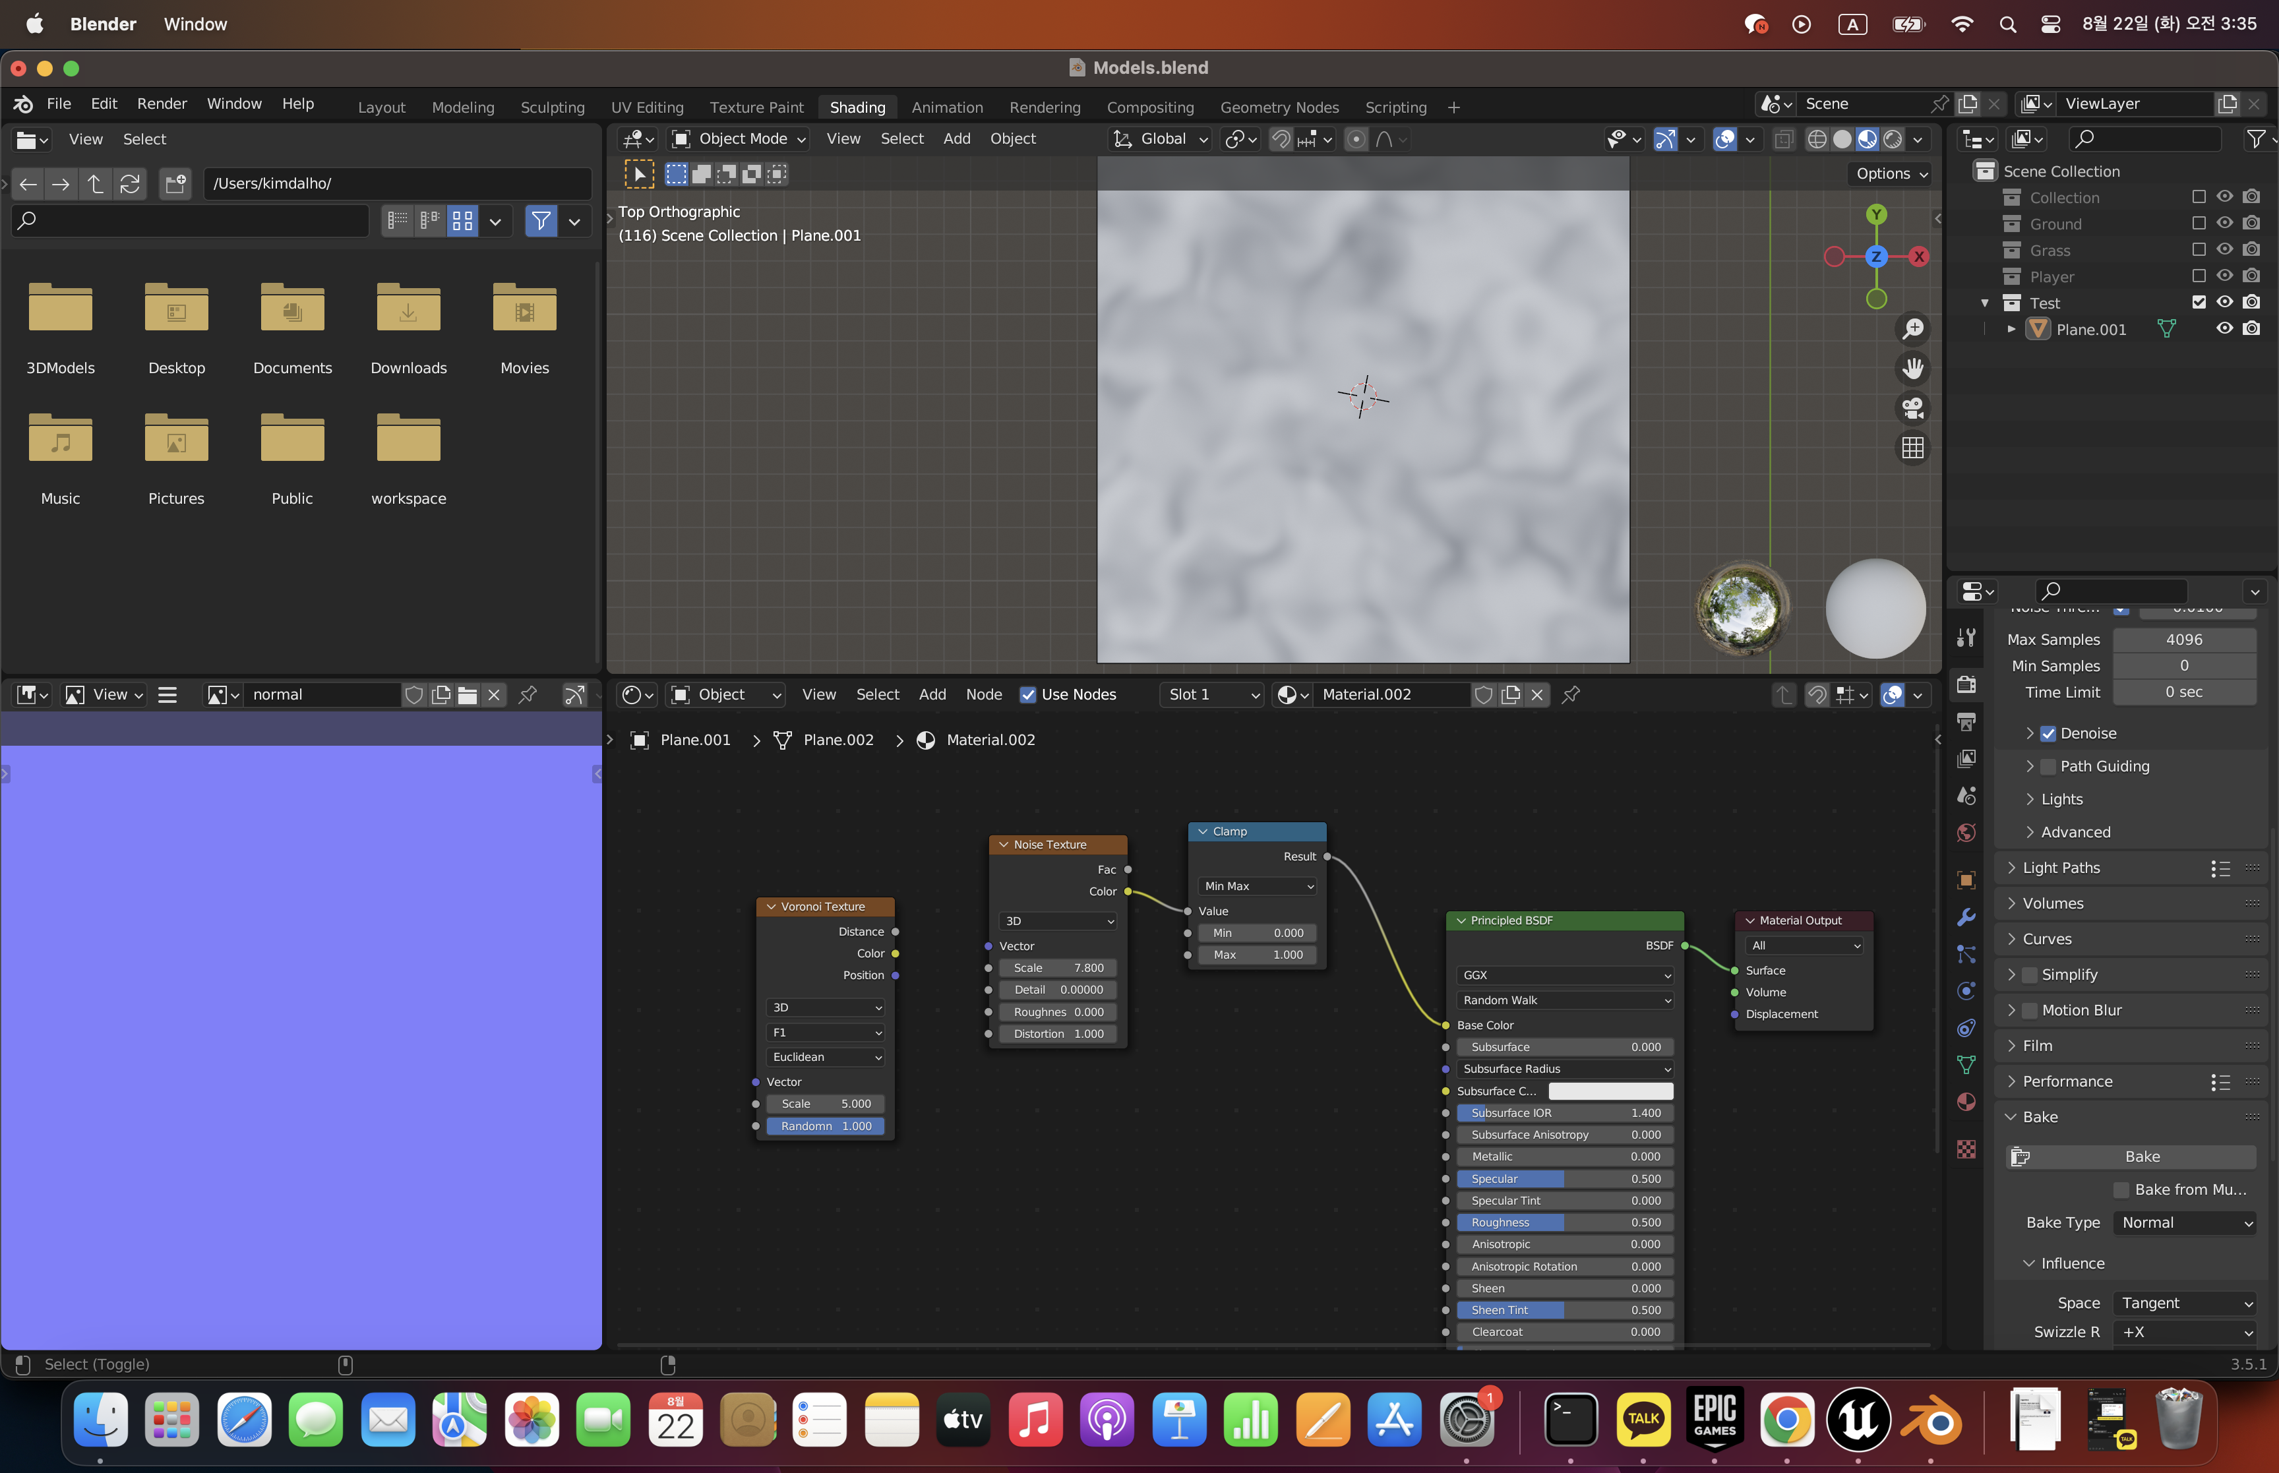The height and width of the screenshot is (1473, 2279).
Task: Switch to orthographic grid view icon
Action: [1913, 448]
